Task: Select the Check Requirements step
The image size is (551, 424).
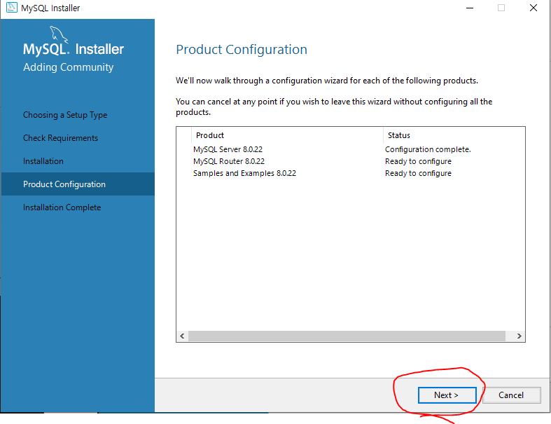Action: [x=60, y=138]
